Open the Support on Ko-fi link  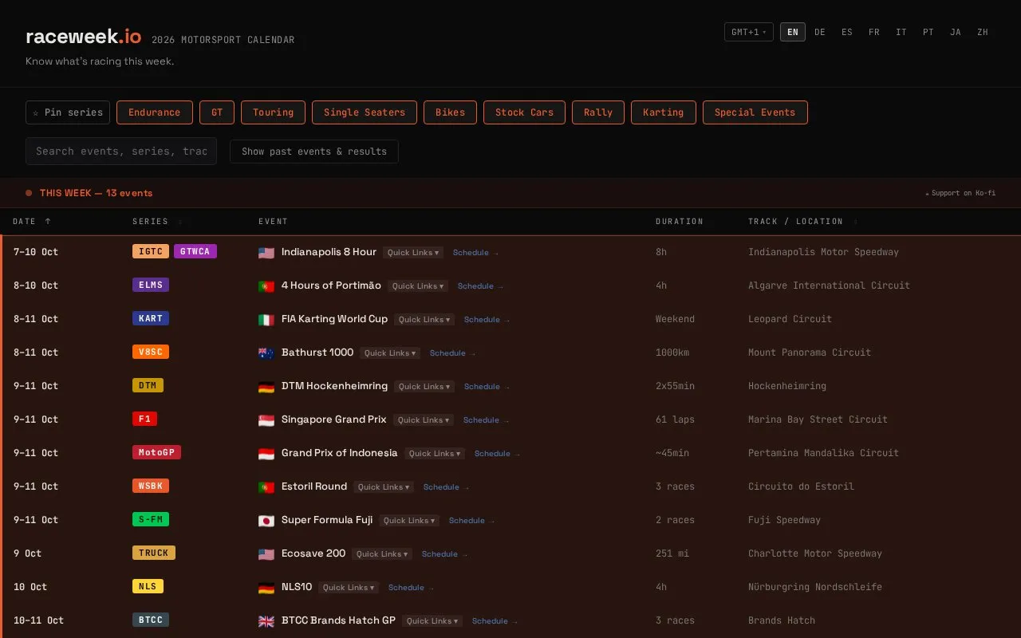[x=960, y=193]
